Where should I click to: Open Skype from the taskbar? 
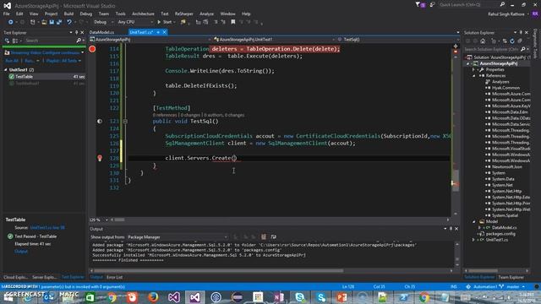(300, 297)
